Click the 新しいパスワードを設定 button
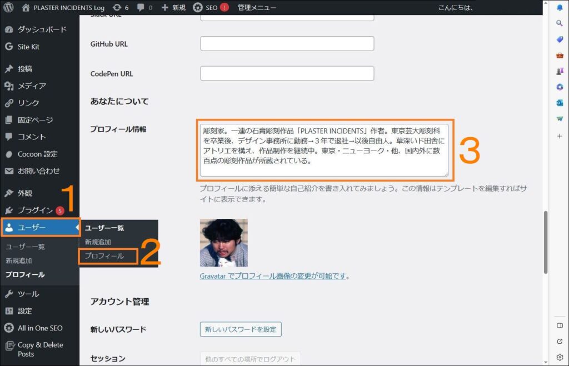569x366 pixels. click(x=241, y=329)
